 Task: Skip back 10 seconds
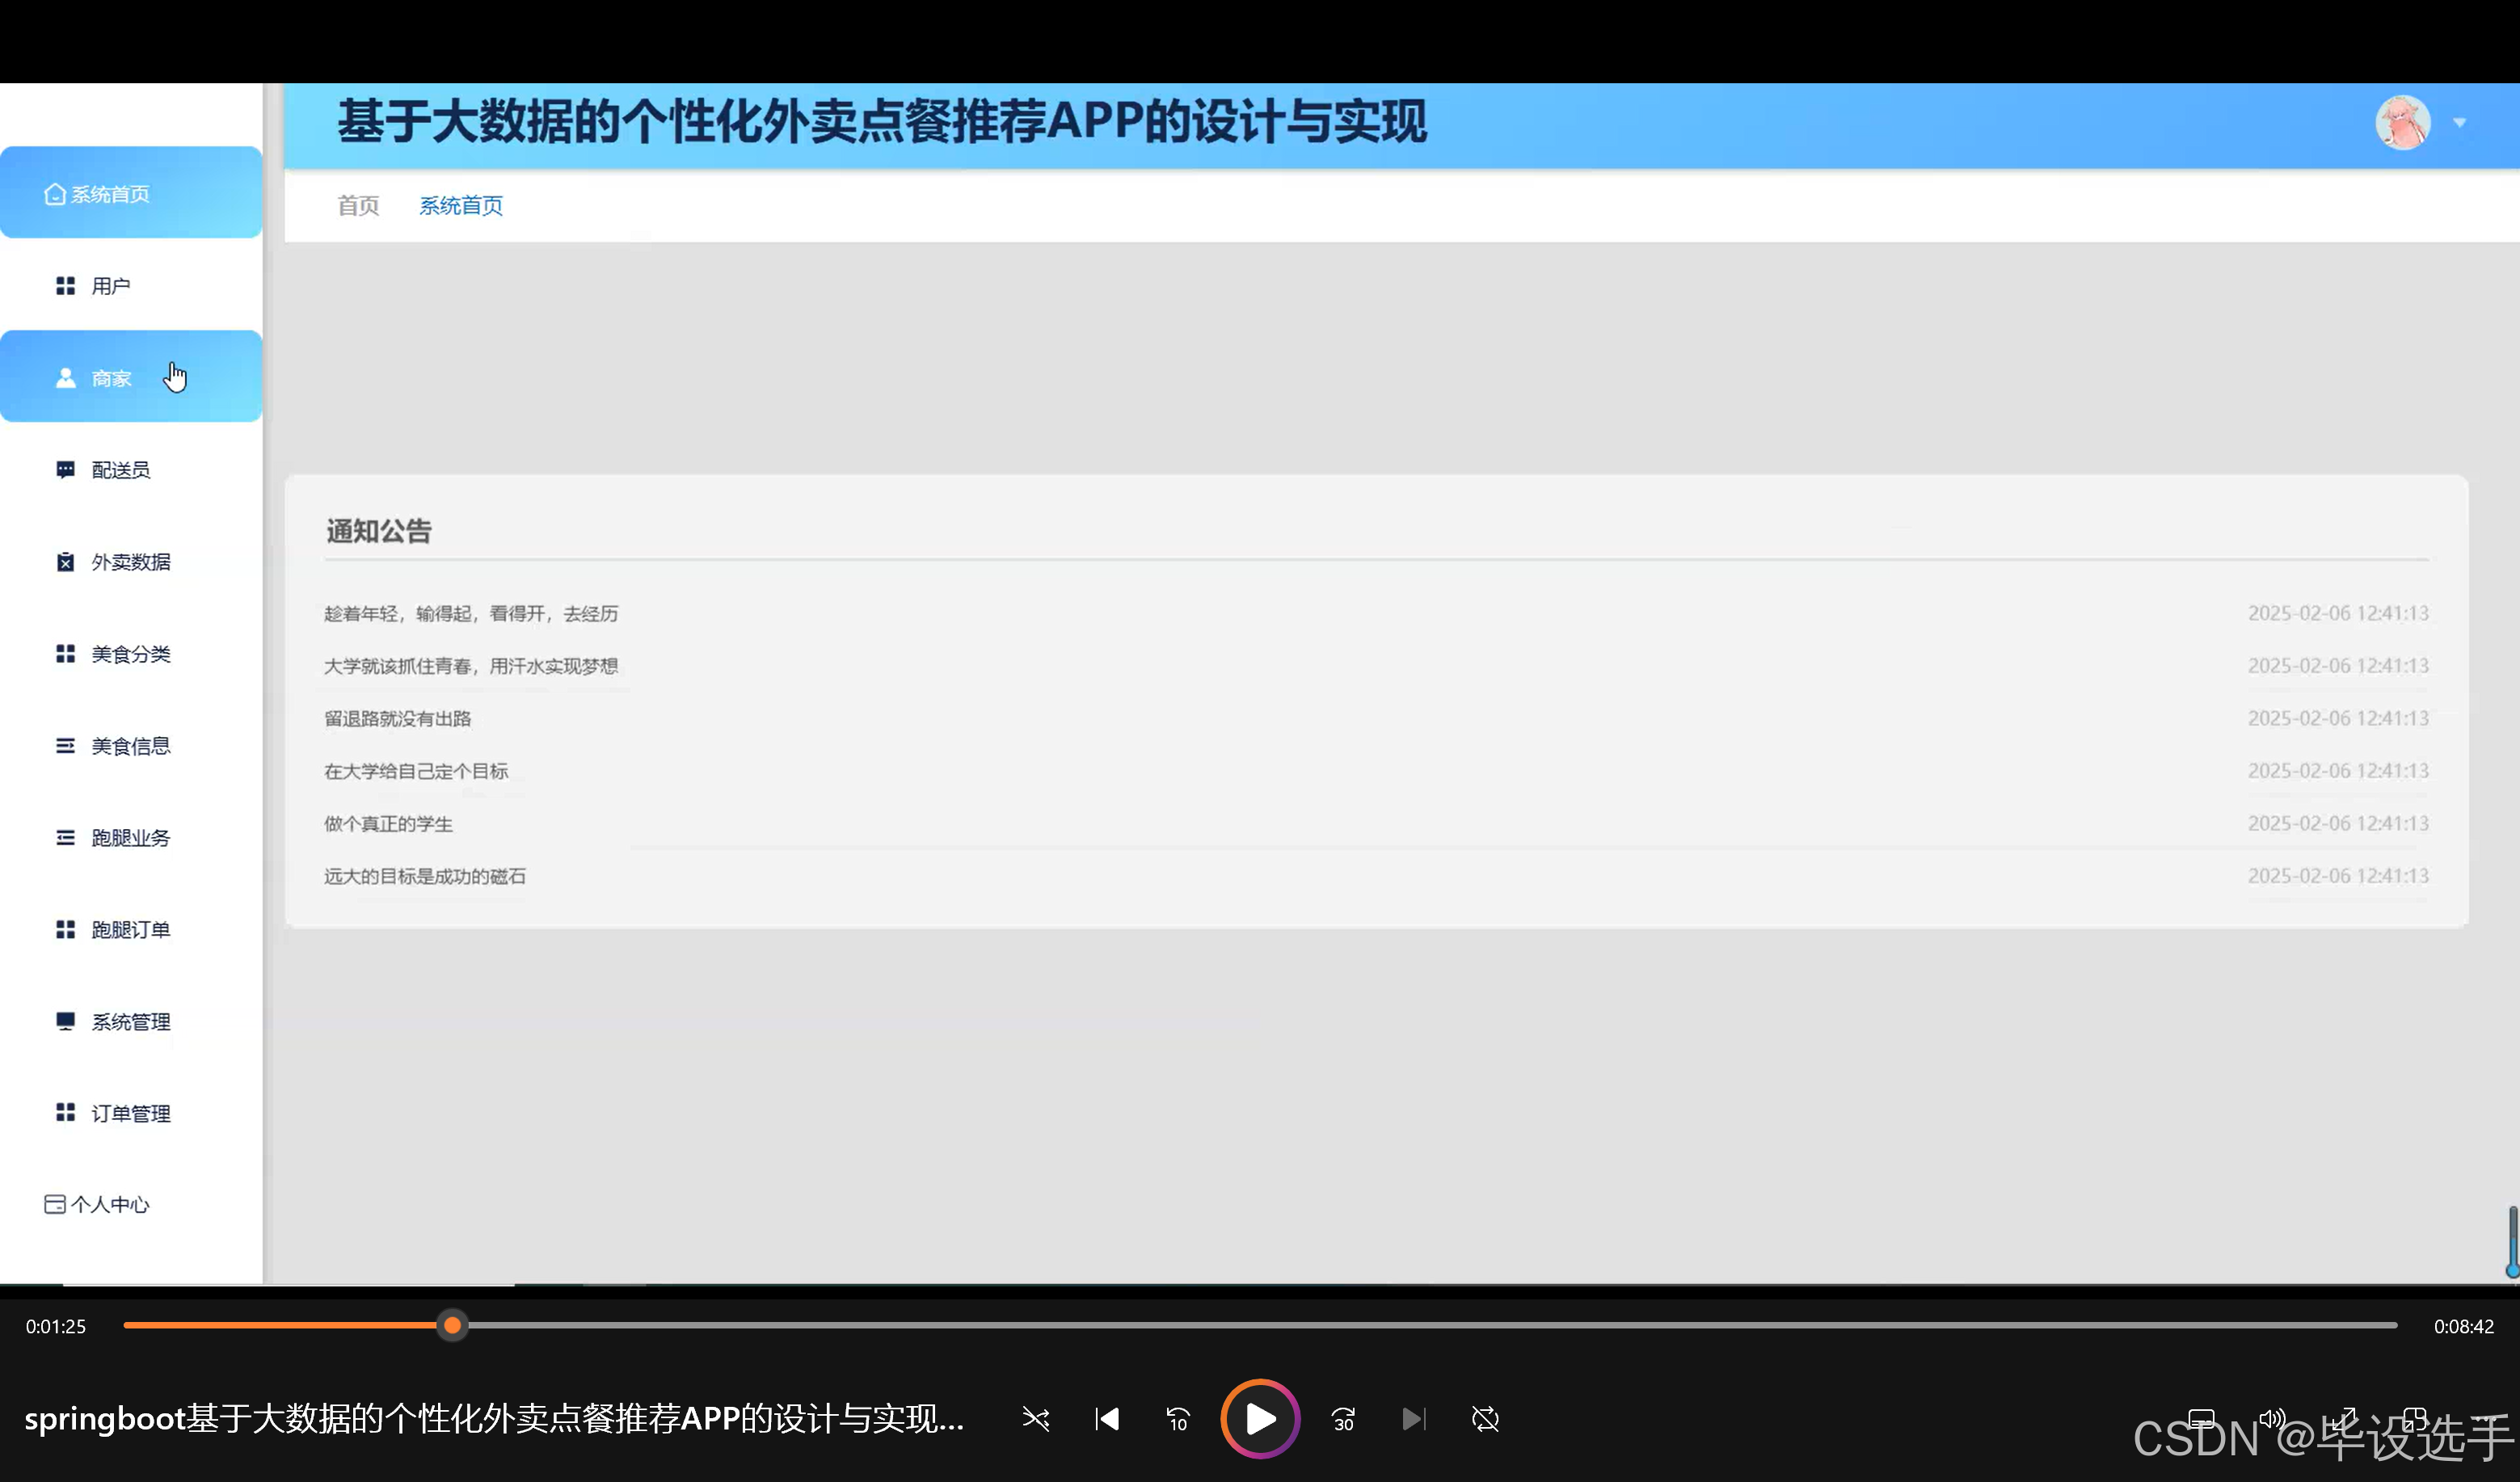pyautogui.click(x=1178, y=1418)
